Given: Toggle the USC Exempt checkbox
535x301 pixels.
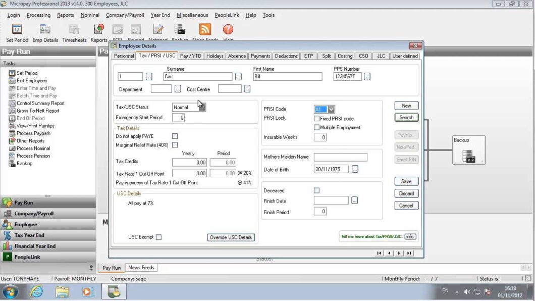Looking at the screenshot, I should pyautogui.click(x=158, y=237).
